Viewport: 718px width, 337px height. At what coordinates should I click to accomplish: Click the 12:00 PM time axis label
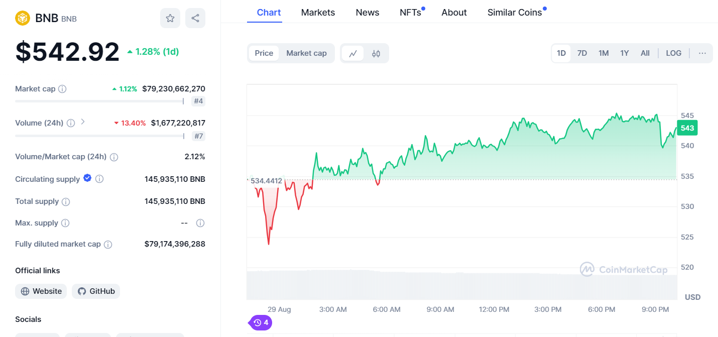click(x=494, y=309)
